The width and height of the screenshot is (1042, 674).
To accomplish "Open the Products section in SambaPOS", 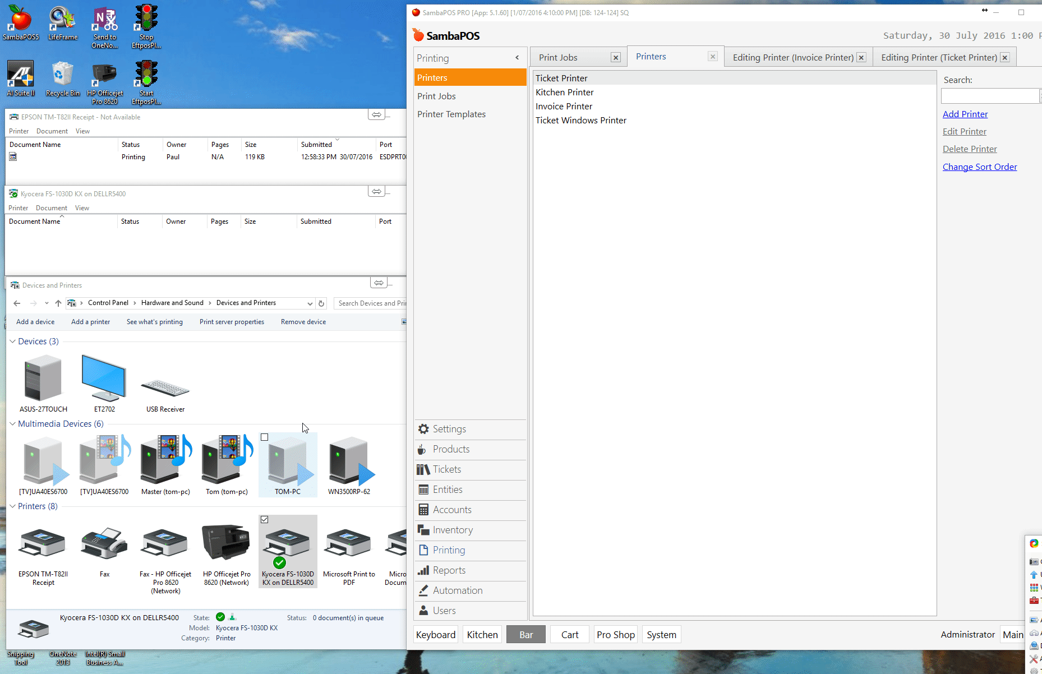I will 470,449.
